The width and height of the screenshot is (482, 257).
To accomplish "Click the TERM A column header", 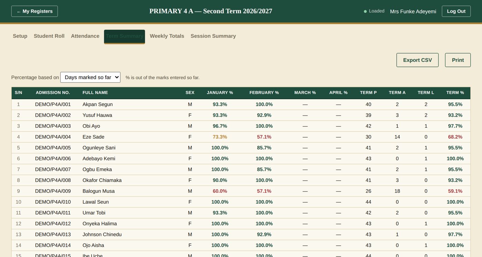I will click(397, 93).
